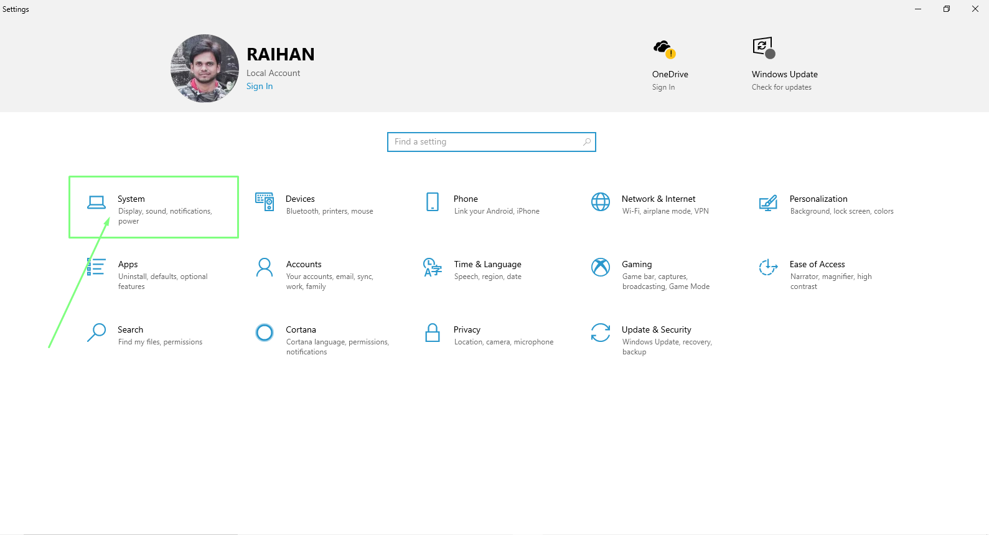This screenshot has height=535, width=989.
Task: Click the Time & Language icon
Action: click(x=432, y=267)
